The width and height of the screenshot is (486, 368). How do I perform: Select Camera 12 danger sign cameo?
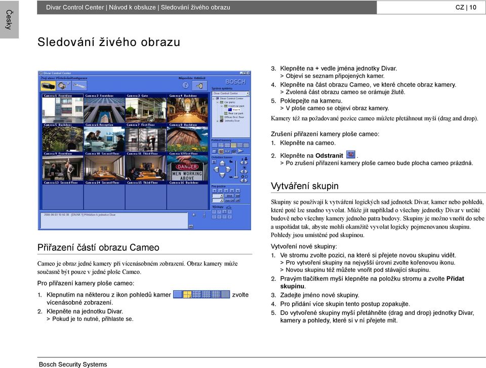coord(187,166)
